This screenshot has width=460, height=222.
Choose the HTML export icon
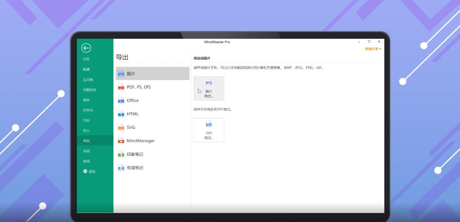(121, 114)
